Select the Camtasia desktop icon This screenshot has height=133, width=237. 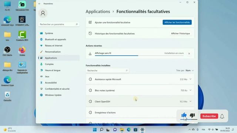tap(22, 36)
